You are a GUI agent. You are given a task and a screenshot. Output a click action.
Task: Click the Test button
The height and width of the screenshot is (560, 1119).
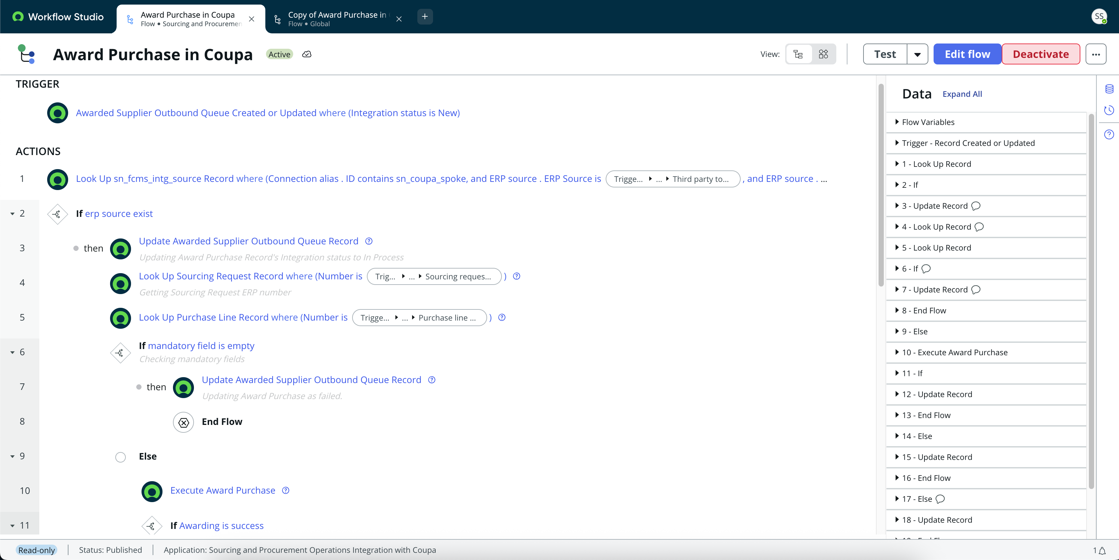885,54
